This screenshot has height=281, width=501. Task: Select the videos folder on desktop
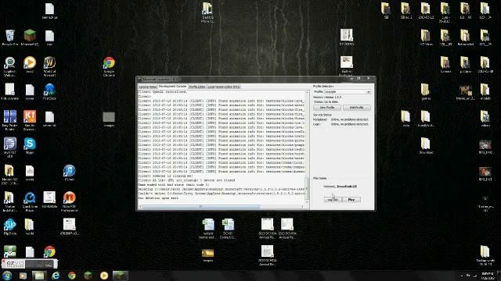coord(485,119)
